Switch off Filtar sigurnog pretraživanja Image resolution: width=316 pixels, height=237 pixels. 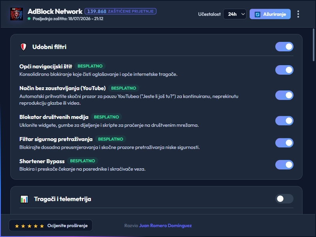pyautogui.click(x=284, y=143)
